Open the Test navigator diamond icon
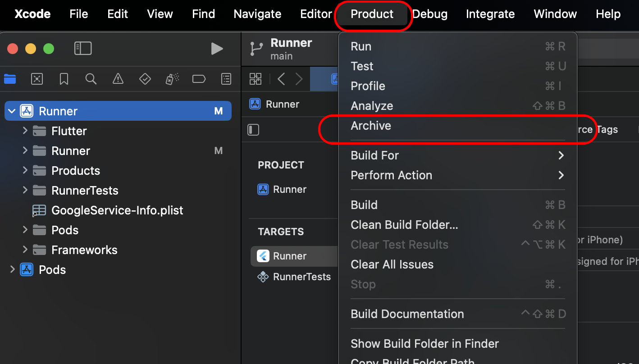 point(145,79)
